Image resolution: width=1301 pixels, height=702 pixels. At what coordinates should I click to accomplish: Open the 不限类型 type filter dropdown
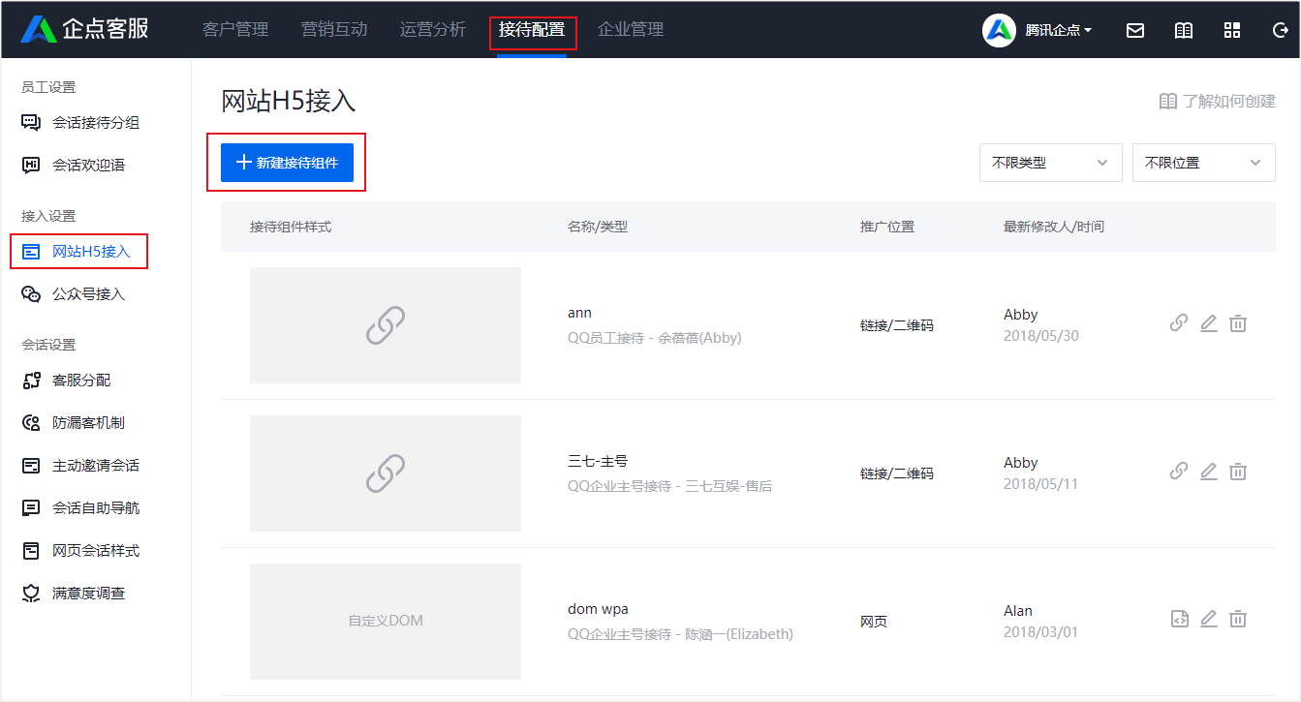[x=1050, y=163]
